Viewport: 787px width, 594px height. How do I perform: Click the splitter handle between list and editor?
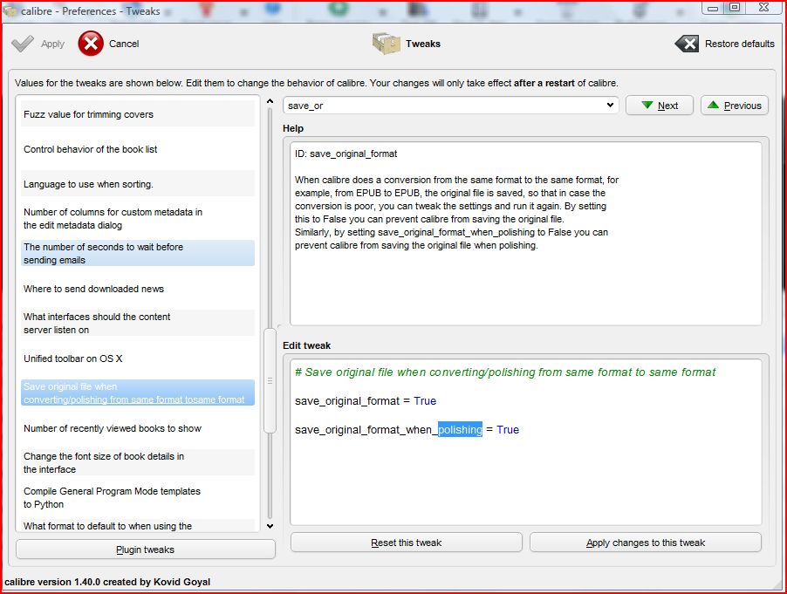click(x=279, y=325)
